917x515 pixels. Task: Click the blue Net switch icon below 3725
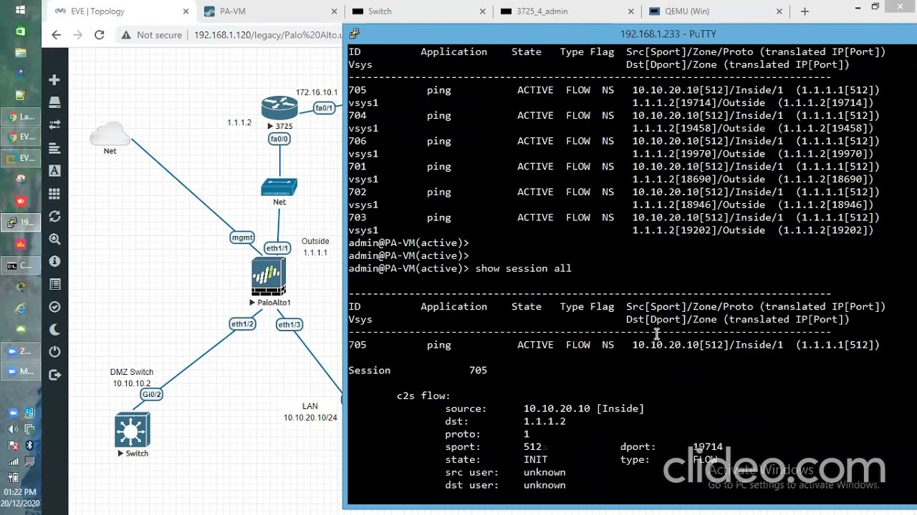[279, 187]
